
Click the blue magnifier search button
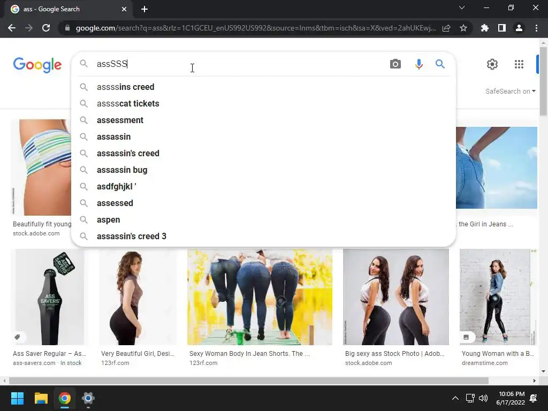[x=440, y=64]
